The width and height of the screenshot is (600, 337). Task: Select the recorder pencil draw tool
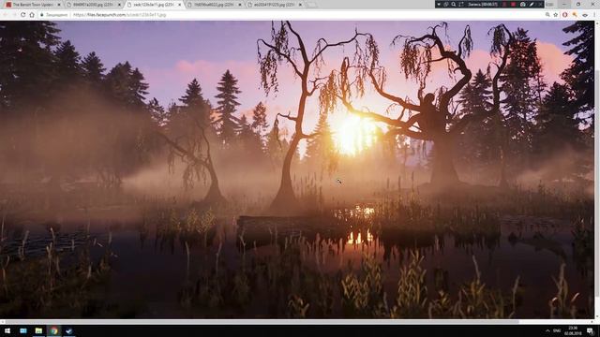point(532,4)
